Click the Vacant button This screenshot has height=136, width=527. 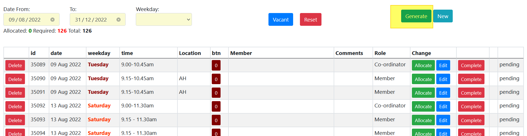[280, 20]
